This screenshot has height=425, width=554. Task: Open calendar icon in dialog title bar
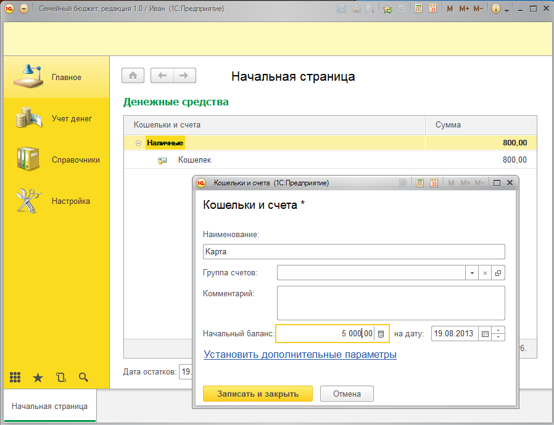[x=434, y=183]
